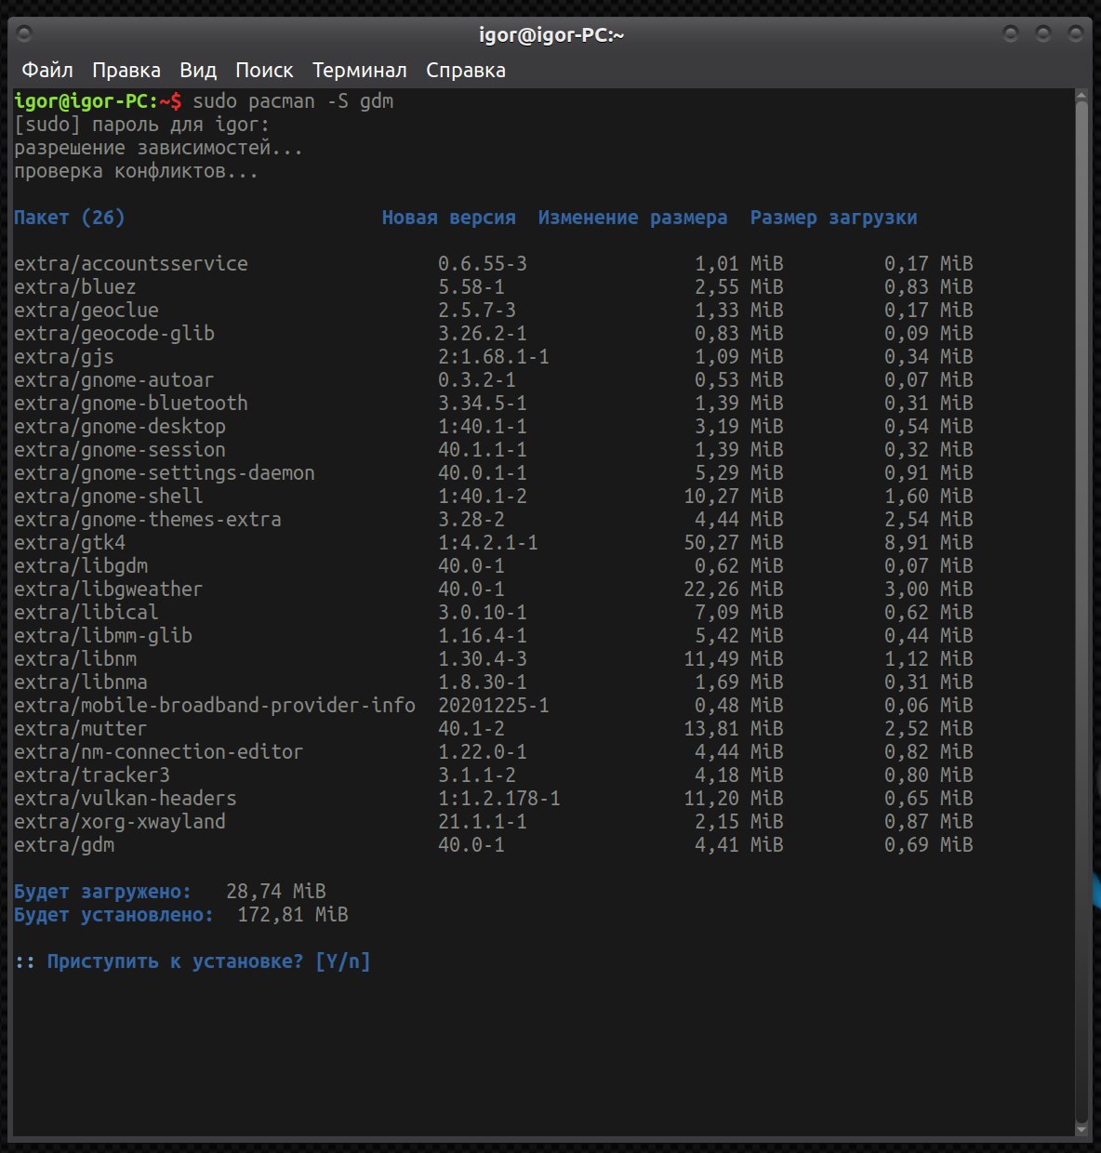1101x1153 pixels.
Task: Click the extra/xorg-xwayland package name
Action: point(120,822)
